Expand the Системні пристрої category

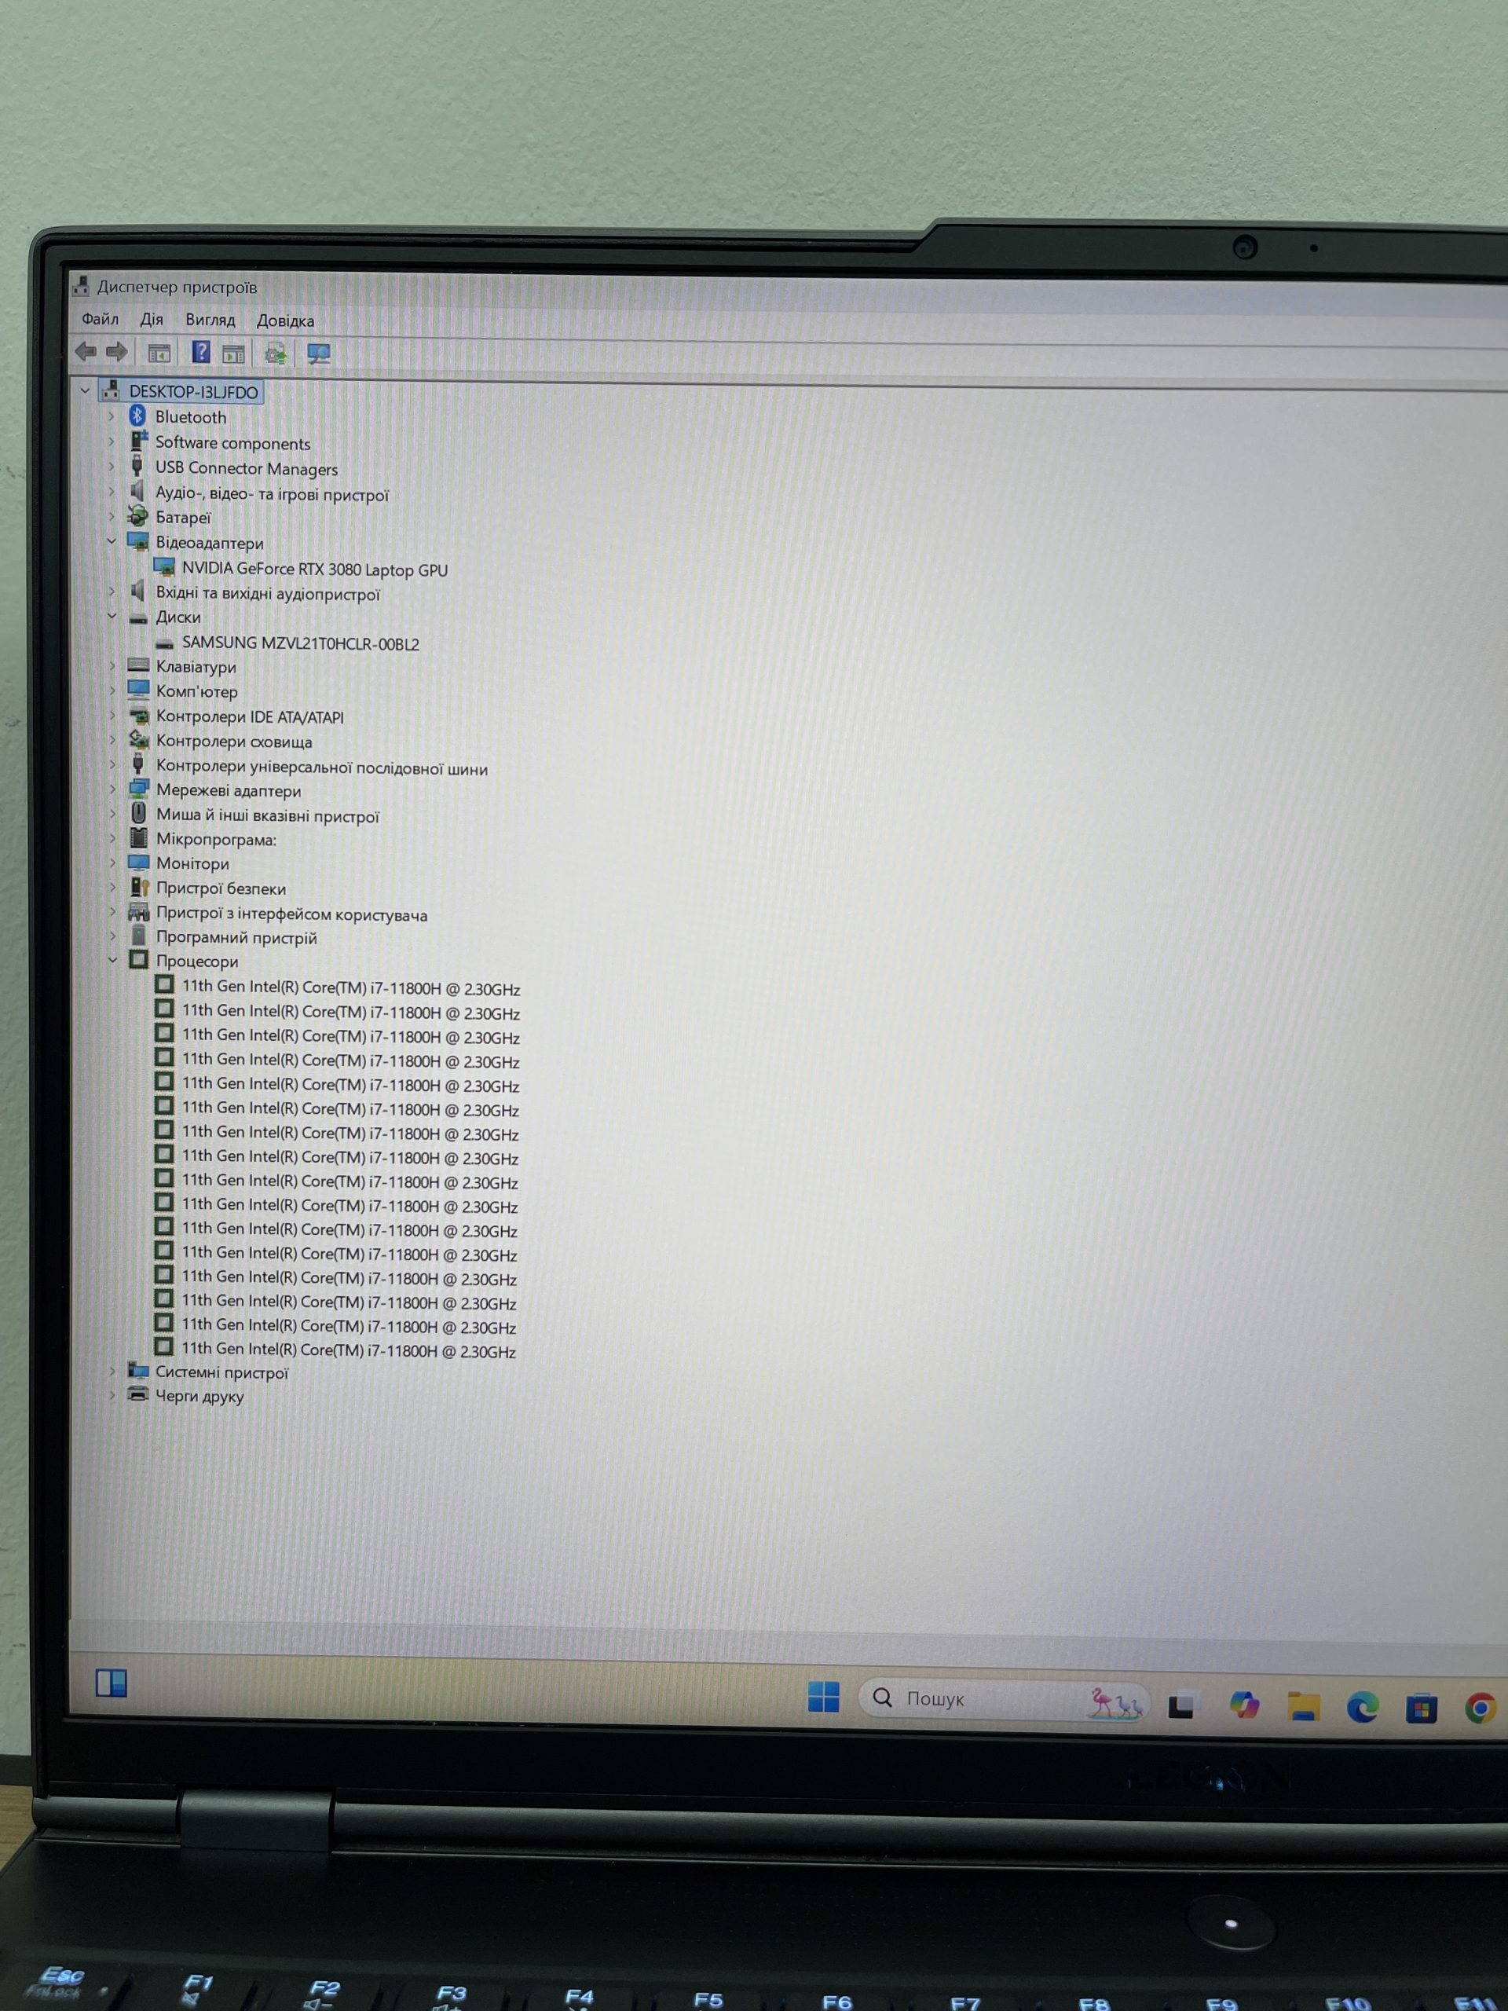(113, 1370)
